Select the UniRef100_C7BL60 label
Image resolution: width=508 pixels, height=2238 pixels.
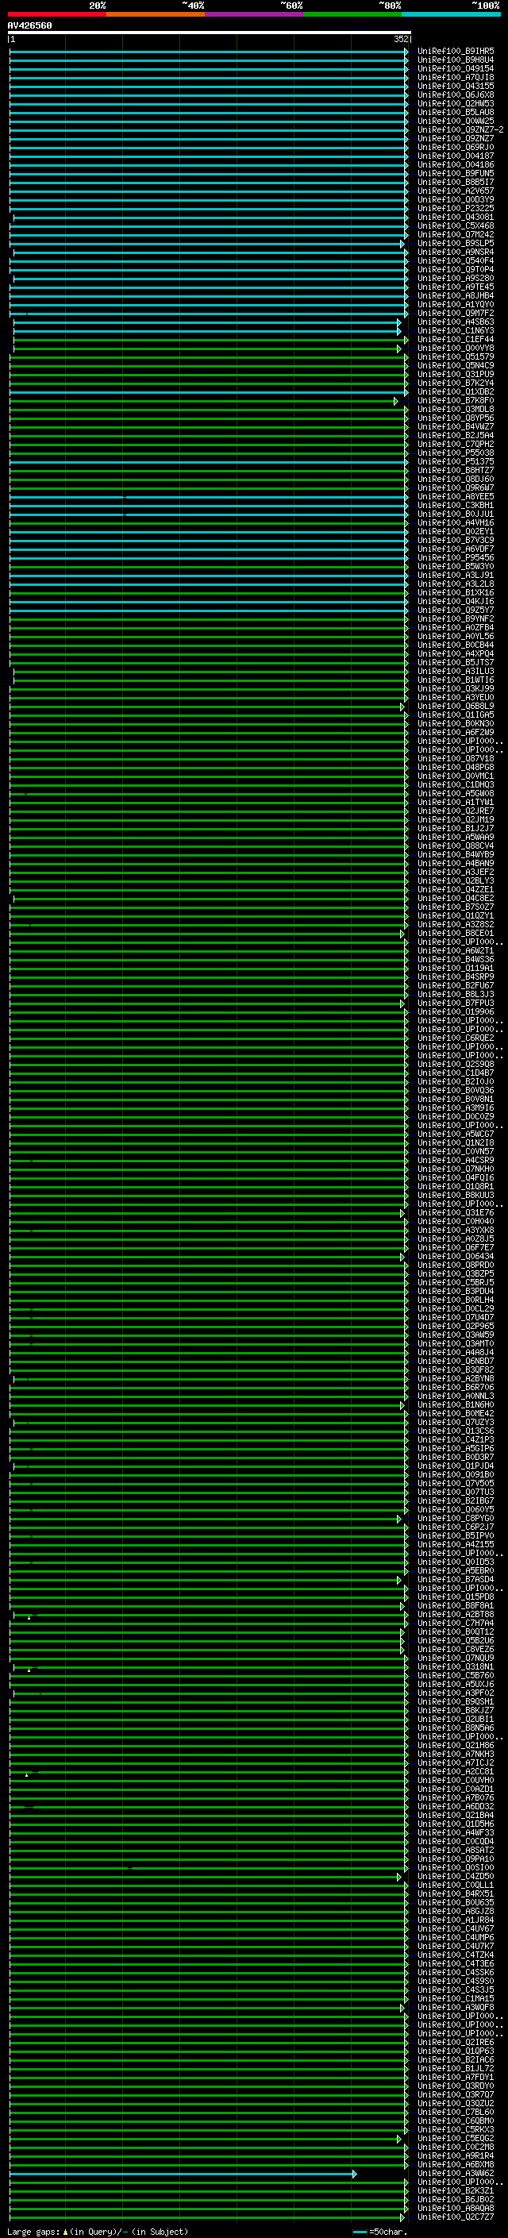[455, 2112]
